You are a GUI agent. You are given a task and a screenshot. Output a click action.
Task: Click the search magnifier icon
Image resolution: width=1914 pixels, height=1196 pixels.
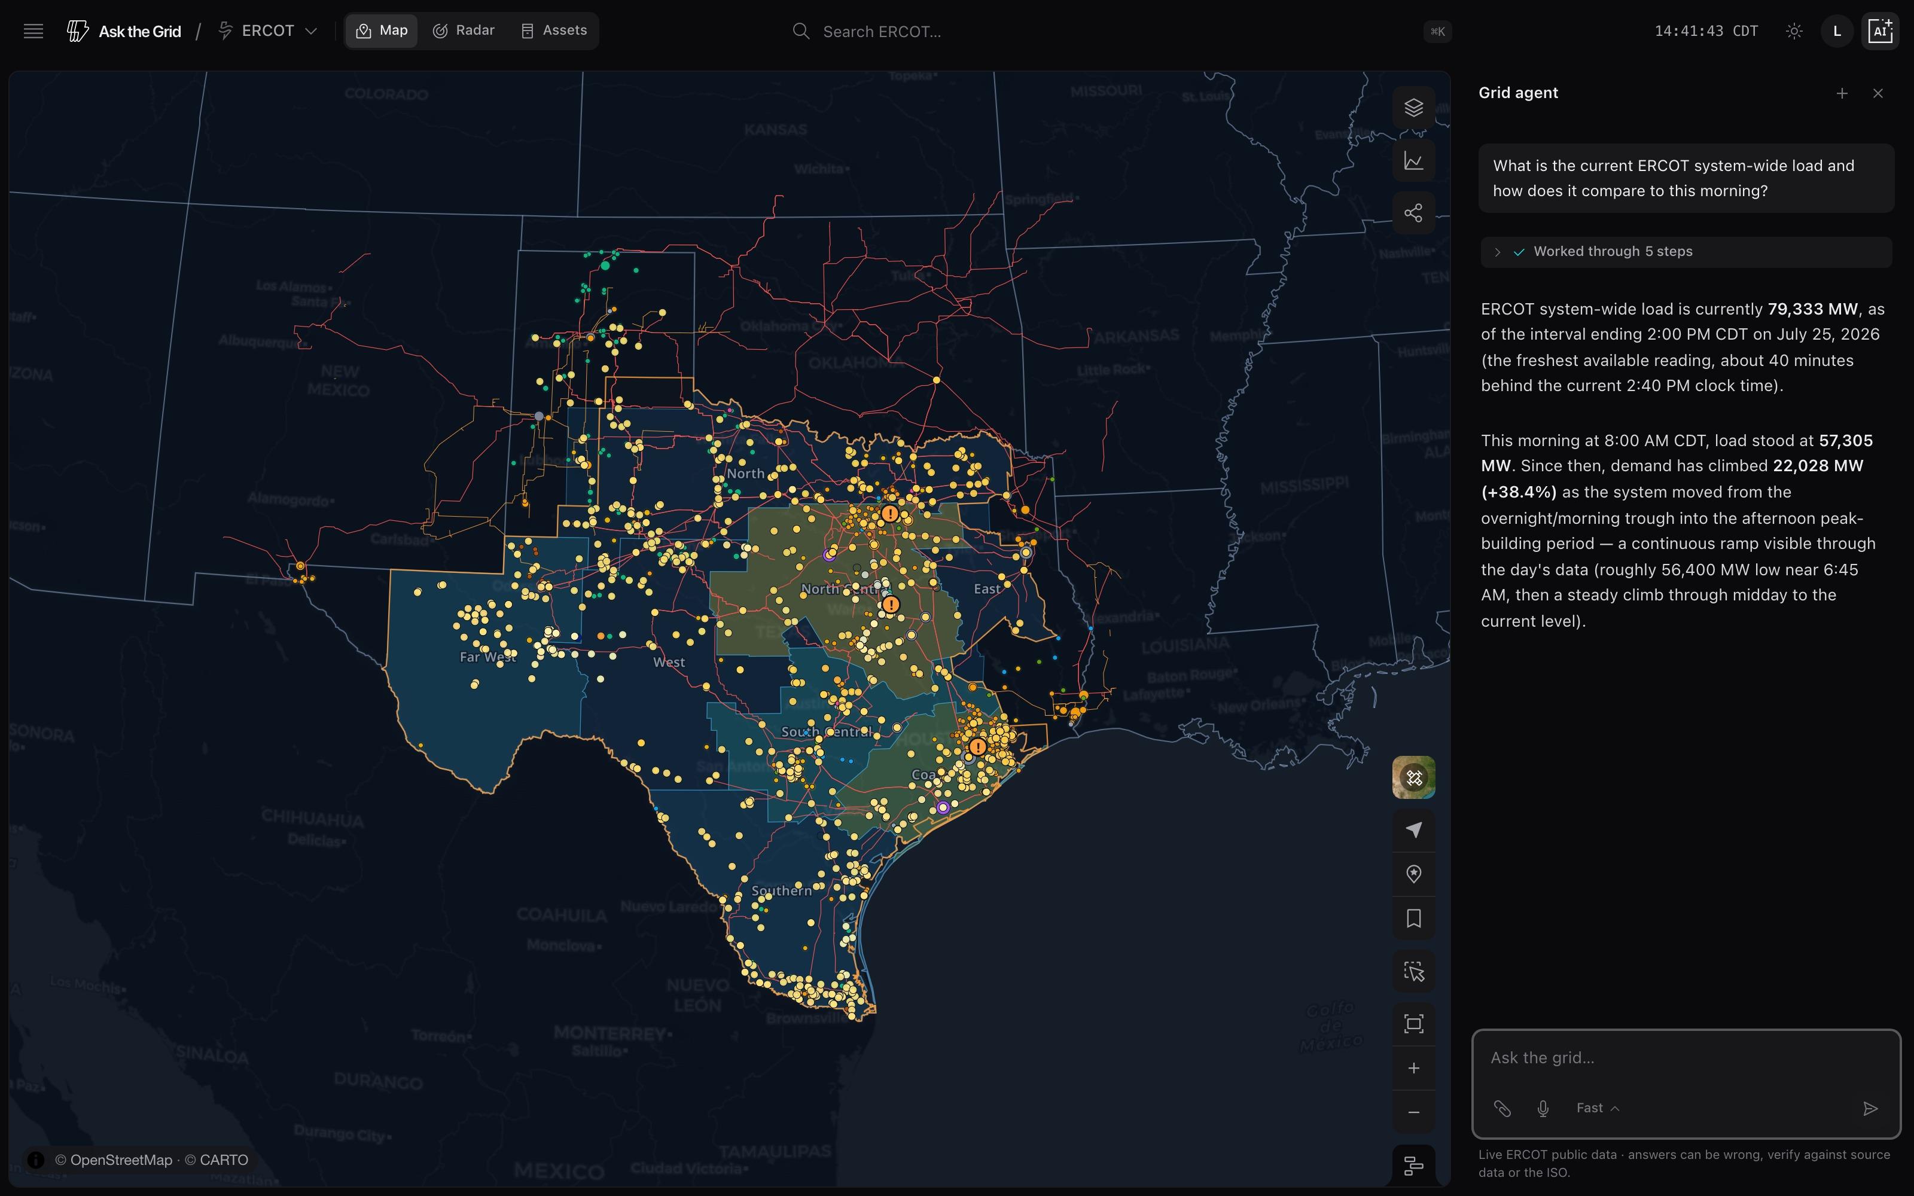pos(800,31)
